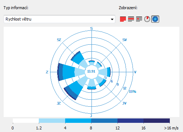Select the half red grid display icon
183x132 pixels.
(131, 19)
